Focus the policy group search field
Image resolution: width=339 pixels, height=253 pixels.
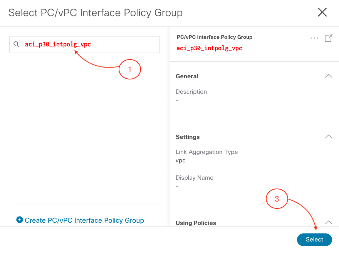[x=84, y=45]
